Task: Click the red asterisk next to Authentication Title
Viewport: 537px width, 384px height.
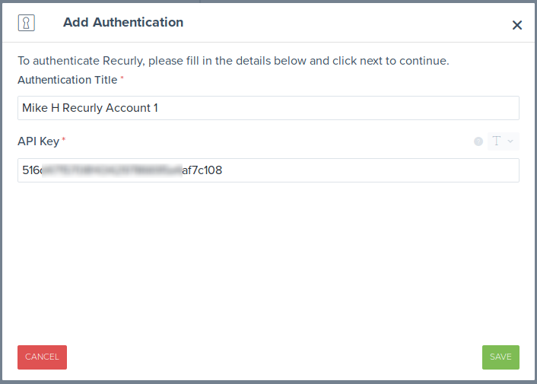Action: [122, 79]
